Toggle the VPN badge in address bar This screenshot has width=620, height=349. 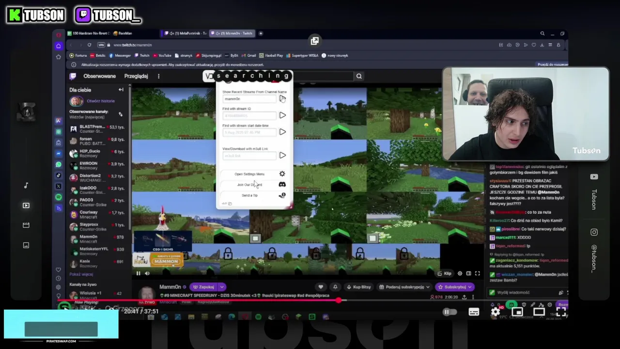click(101, 45)
